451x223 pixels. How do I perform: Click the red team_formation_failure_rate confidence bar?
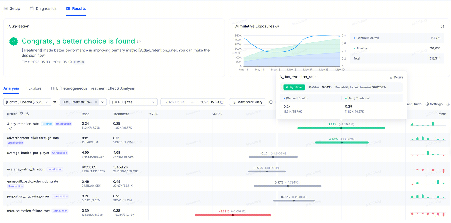click(233, 215)
